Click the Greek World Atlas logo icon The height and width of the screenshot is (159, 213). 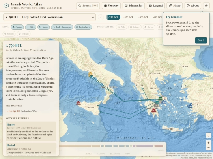(6, 5)
